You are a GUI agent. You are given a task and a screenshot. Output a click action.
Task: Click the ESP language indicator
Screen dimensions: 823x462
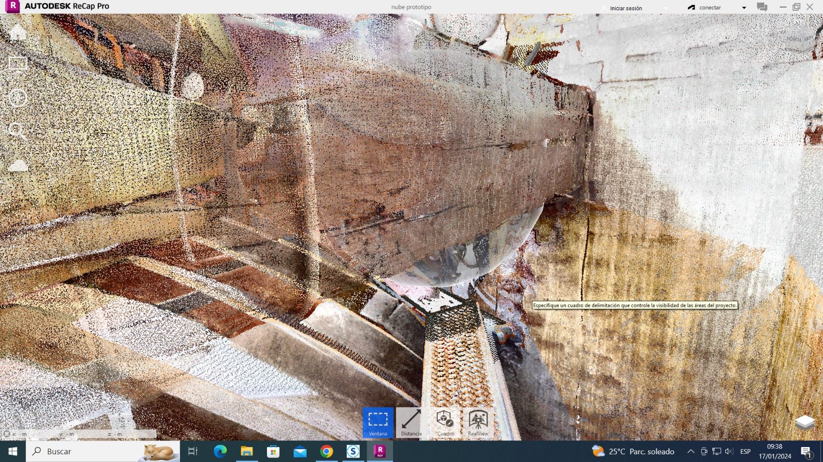tap(745, 452)
